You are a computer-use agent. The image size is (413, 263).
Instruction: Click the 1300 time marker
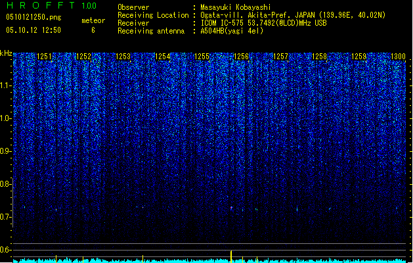coord(399,57)
